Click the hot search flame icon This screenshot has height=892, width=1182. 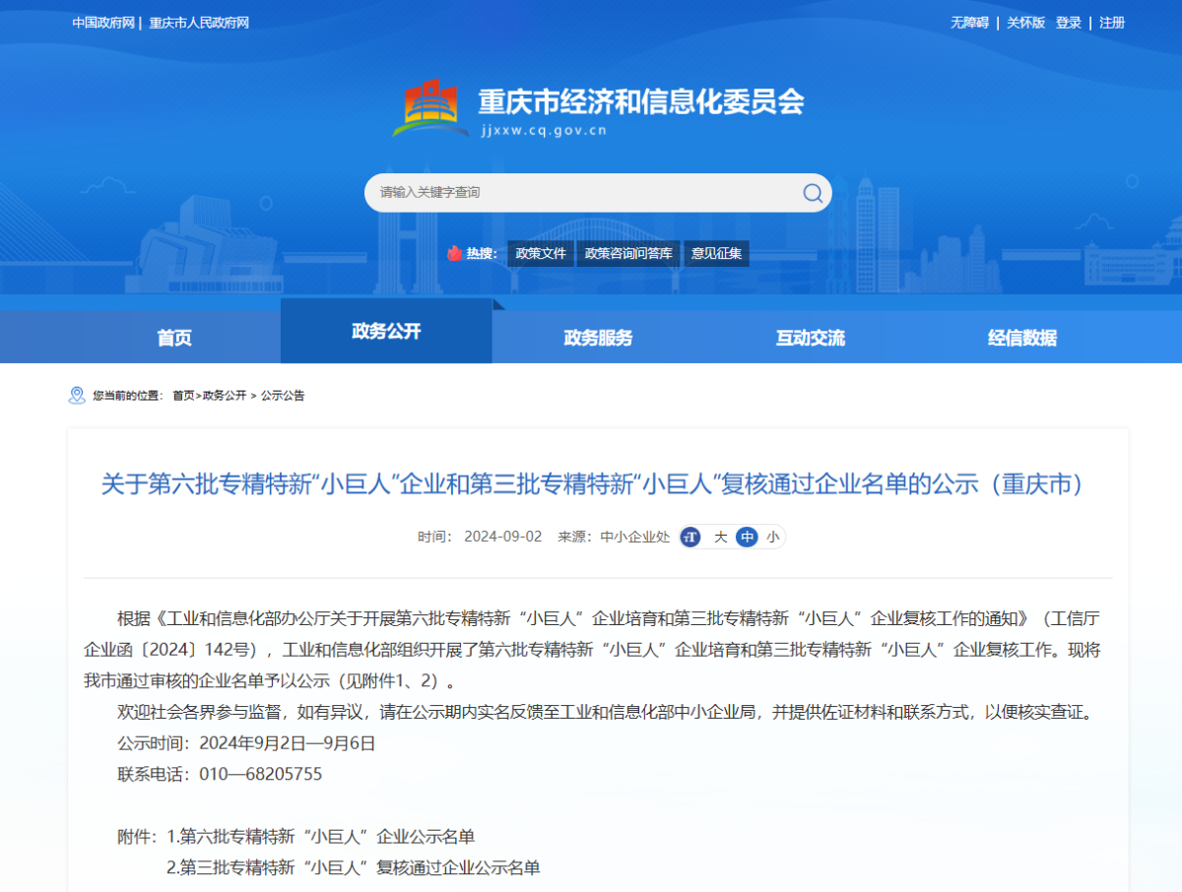click(454, 253)
